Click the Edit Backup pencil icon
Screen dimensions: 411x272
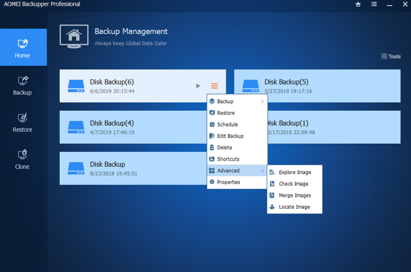point(212,136)
